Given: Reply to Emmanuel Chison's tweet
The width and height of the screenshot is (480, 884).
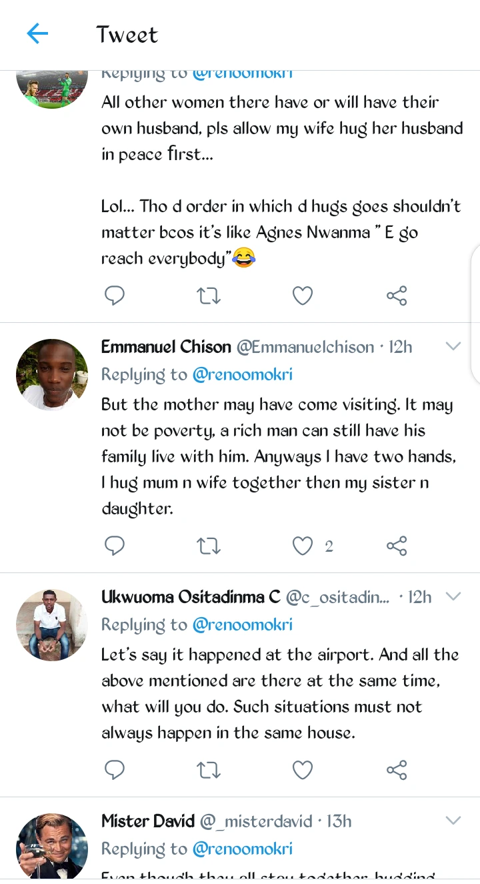Looking at the screenshot, I should (115, 546).
